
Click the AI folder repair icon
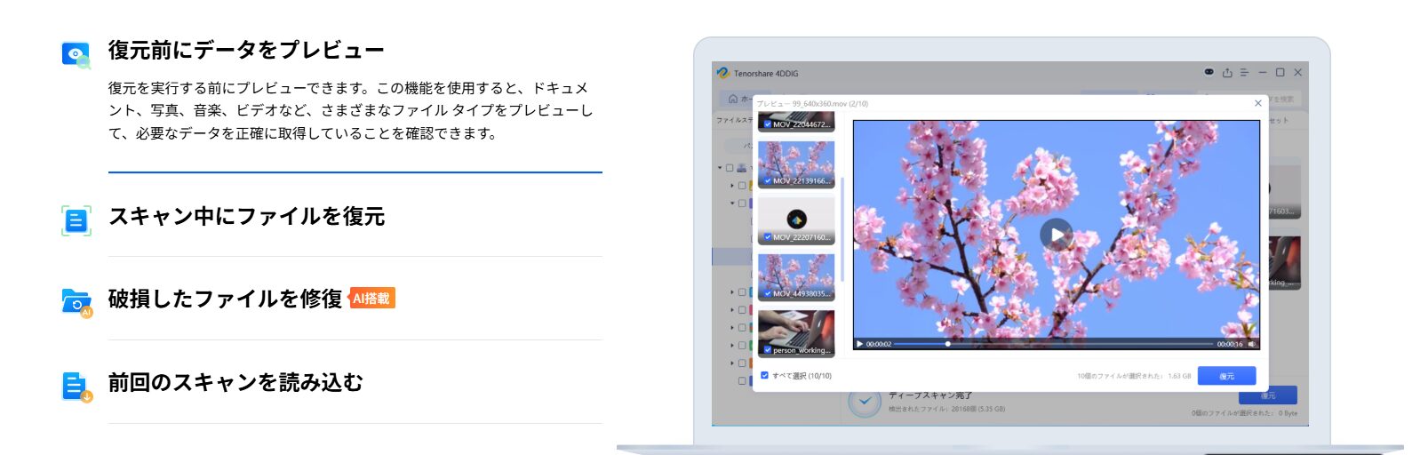[x=76, y=302]
